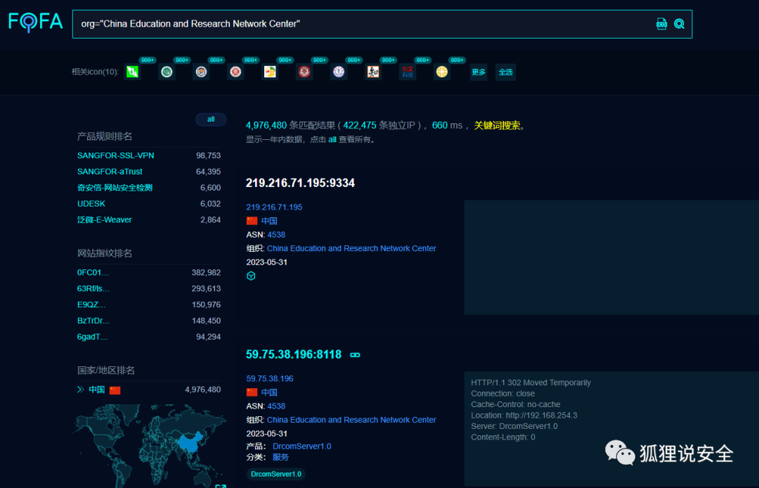Open result title 219.216.71.195:9334
The width and height of the screenshot is (759, 488).
click(300, 183)
